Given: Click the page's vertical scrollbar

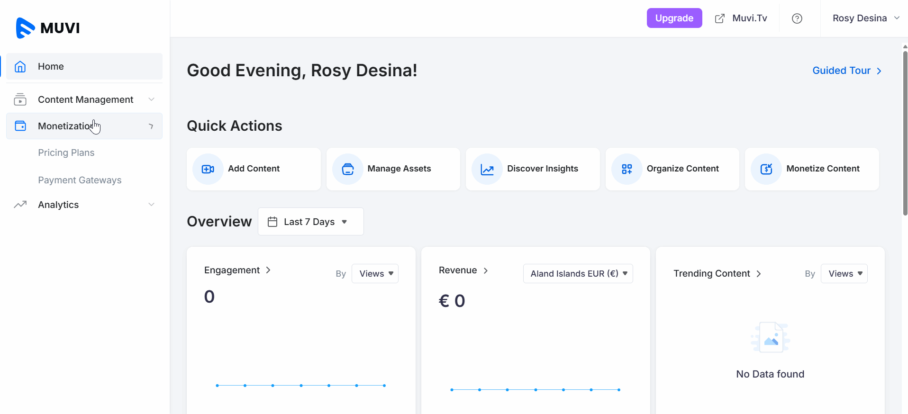Looking at the screenshot, I should click(905, 133).
